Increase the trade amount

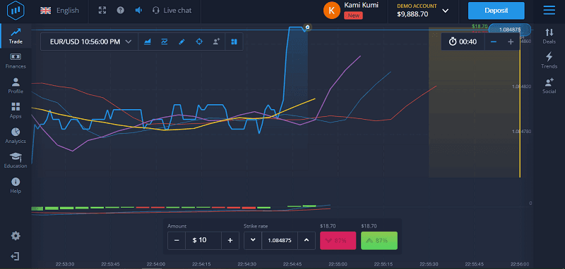(x=230, y=240)
